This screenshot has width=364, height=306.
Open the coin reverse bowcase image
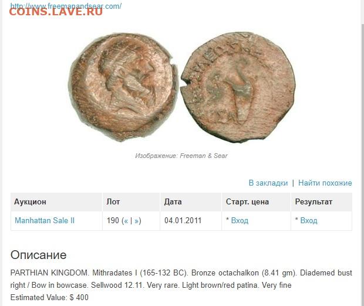(x=238, y=86)
